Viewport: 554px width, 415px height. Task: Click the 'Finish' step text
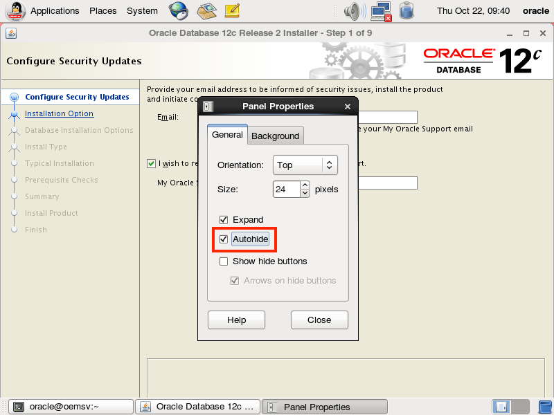point(36,230)
